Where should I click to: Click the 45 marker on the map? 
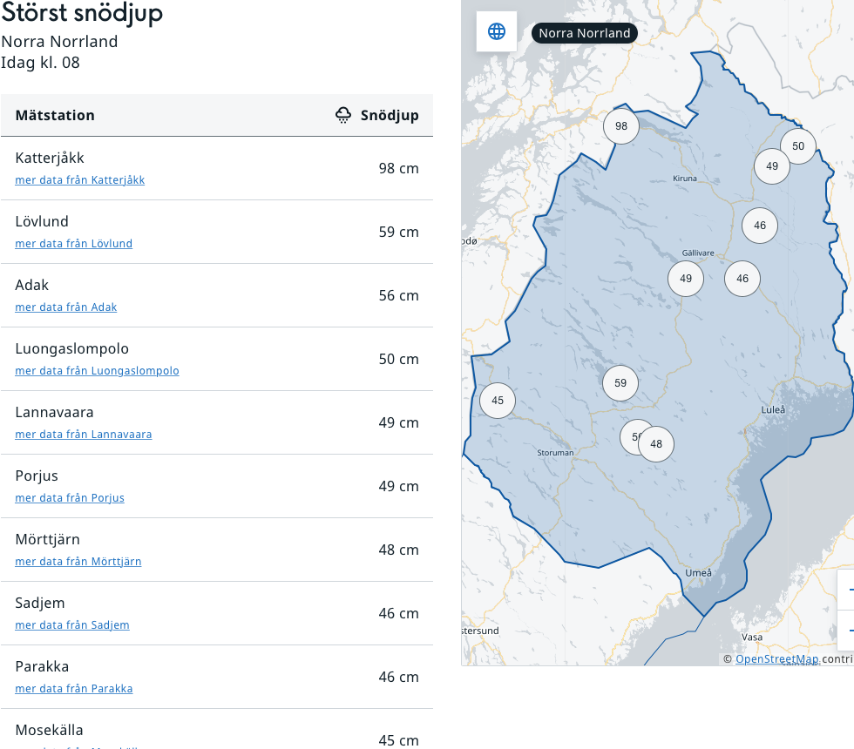(498, 401)
